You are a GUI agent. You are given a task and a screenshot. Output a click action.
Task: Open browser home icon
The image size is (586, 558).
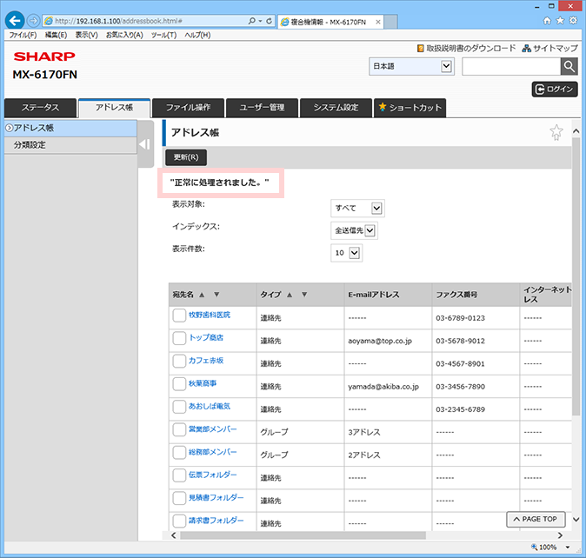[547, 21]
